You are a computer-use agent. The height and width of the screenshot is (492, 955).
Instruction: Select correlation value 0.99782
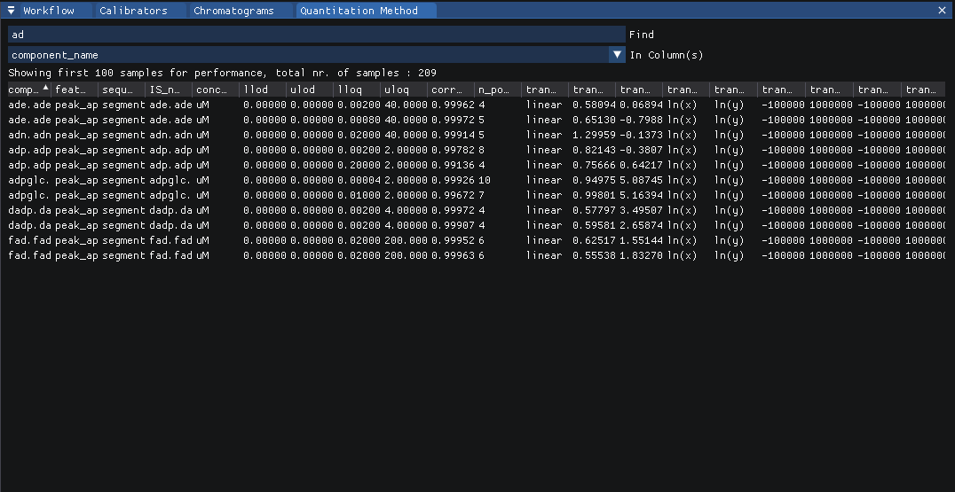click(x=453, y=150)
